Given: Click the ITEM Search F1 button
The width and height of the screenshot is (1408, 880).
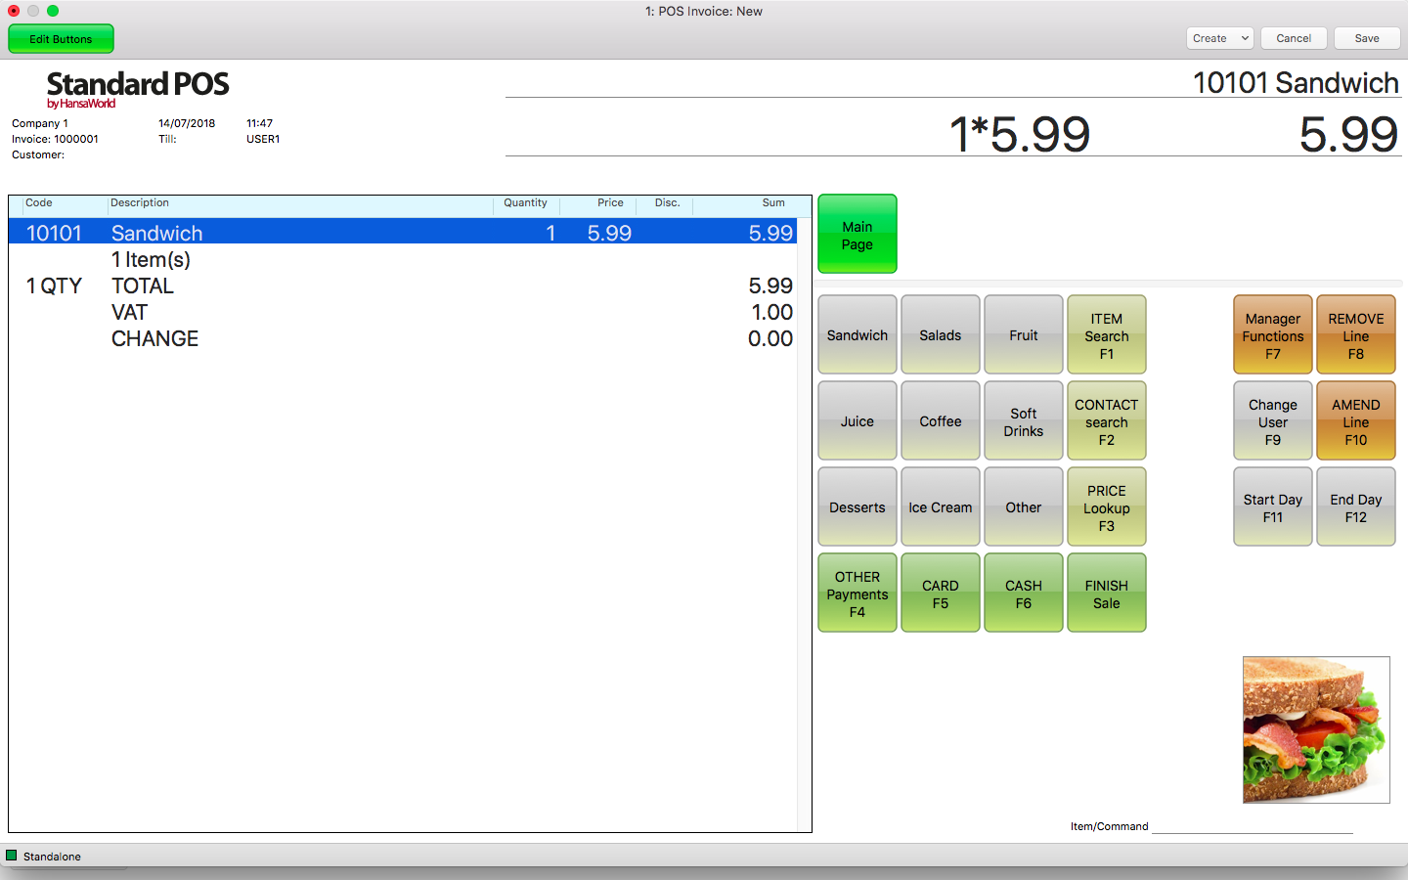Looking at the screenshot, I should (x=1106, y=335).
